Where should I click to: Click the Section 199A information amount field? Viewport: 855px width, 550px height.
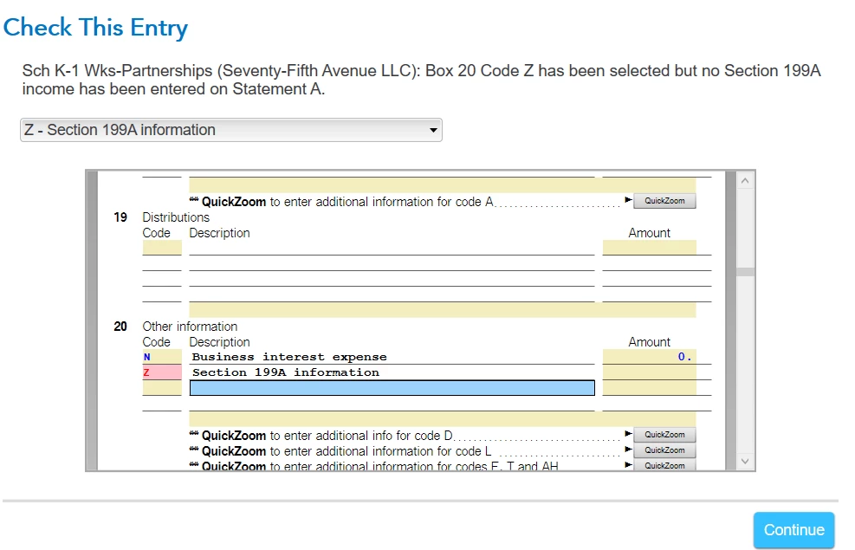pyautogui.click(x=649, y=372)
